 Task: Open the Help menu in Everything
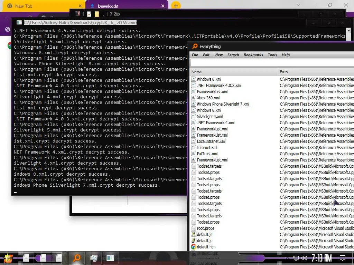click(x=286, y=55)
